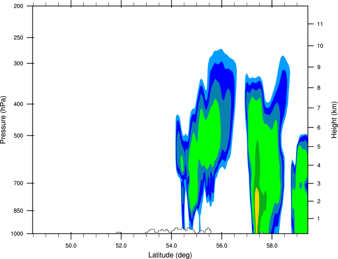Click the Height (km) axis title
The image size is (338, 259).
click(x=334, y=119)
